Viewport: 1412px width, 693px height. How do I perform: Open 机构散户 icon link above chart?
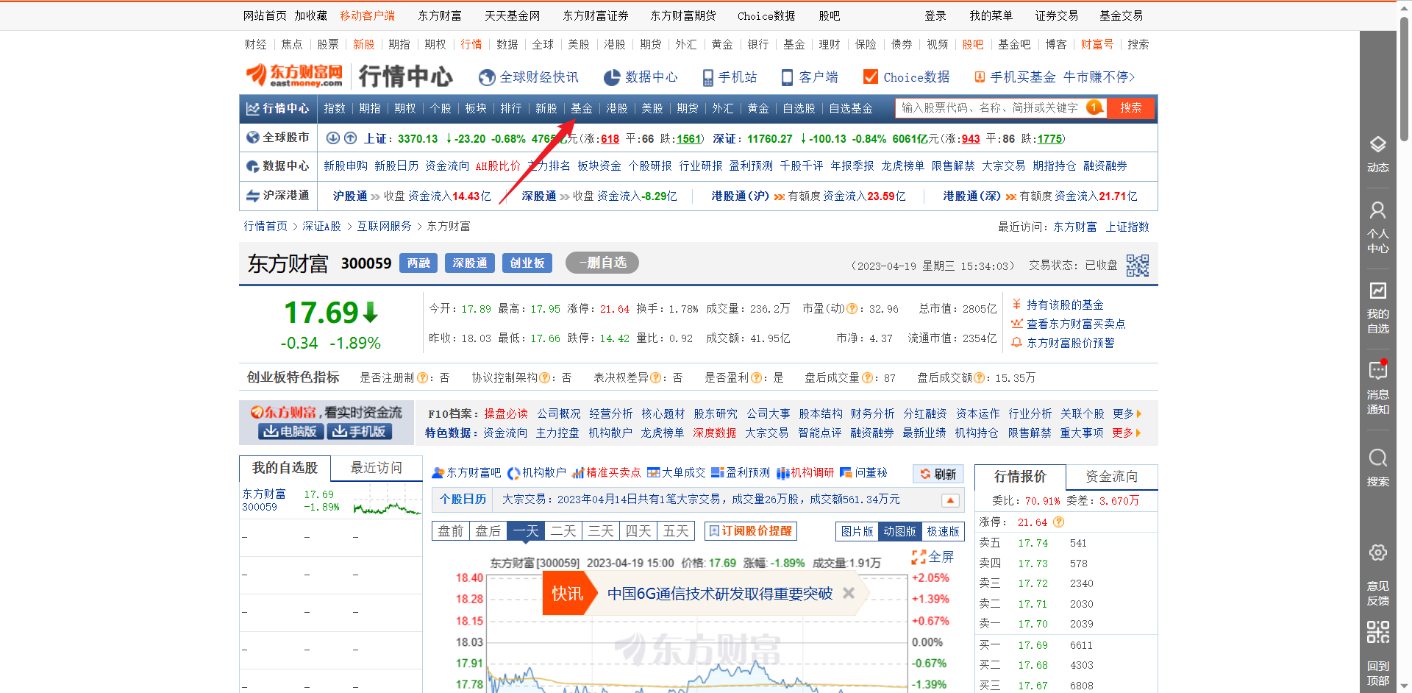tap(537, 472)
